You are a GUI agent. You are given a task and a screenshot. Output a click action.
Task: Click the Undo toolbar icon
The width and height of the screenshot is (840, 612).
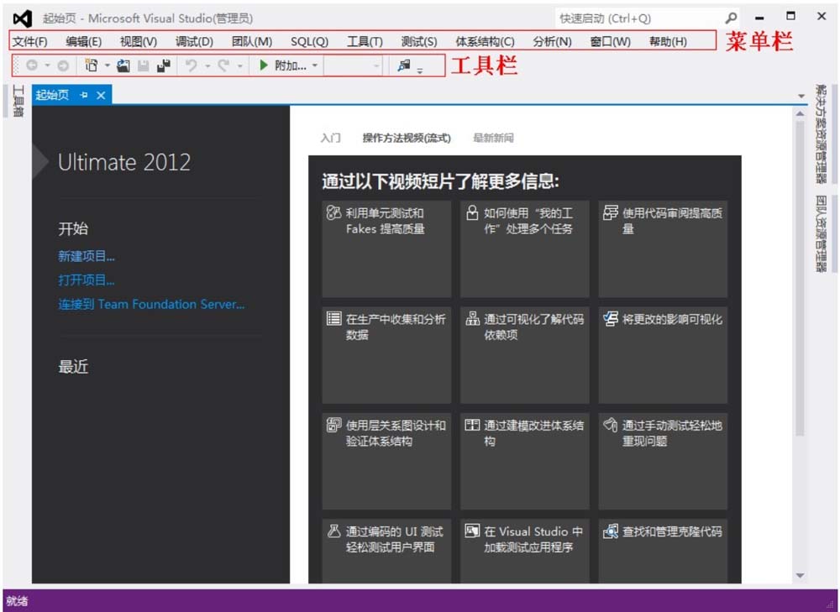(x=191, y=65)
